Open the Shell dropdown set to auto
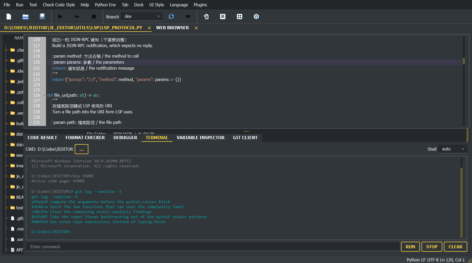 click(x=453, y=149)
